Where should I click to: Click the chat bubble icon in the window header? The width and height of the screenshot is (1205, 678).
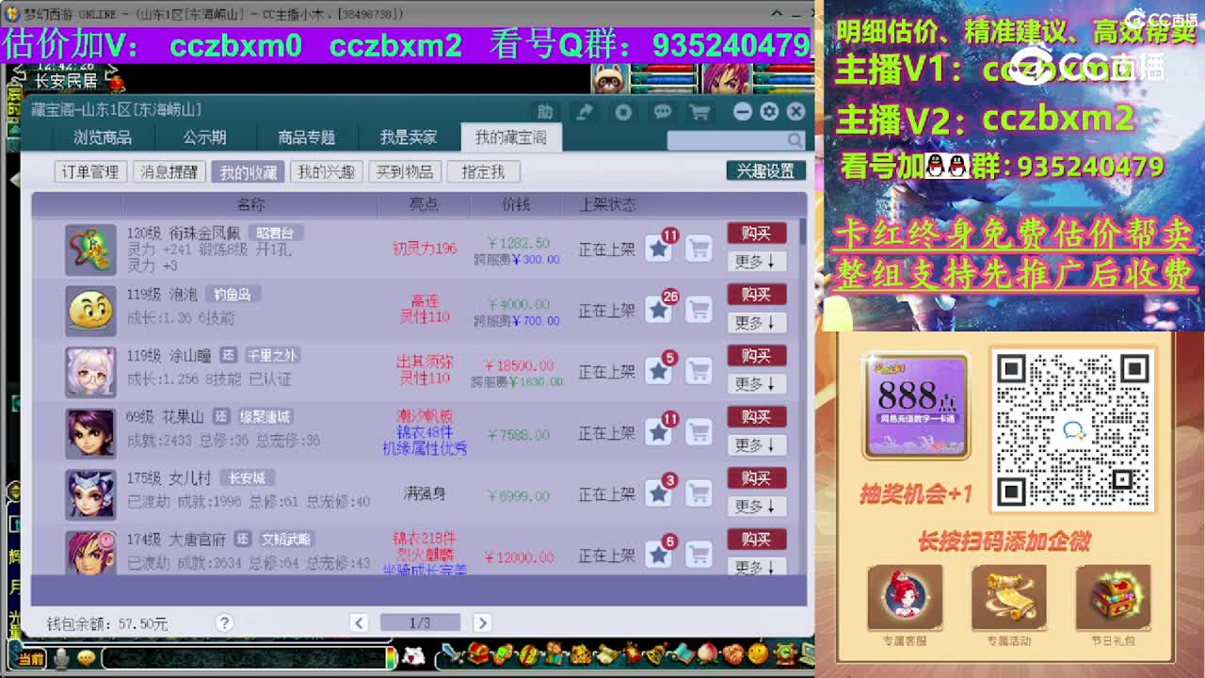[x=662, y=110]
